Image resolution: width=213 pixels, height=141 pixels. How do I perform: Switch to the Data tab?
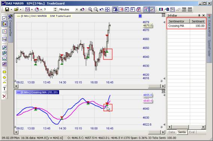(x=172, y=132)
